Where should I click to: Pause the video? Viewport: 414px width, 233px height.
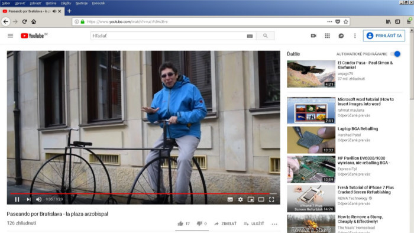click(17, 199)
